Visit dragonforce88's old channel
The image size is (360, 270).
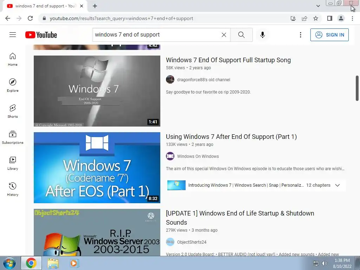(204, 80)
